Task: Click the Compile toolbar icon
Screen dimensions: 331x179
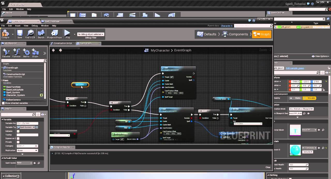Action: tap(5, 34)
